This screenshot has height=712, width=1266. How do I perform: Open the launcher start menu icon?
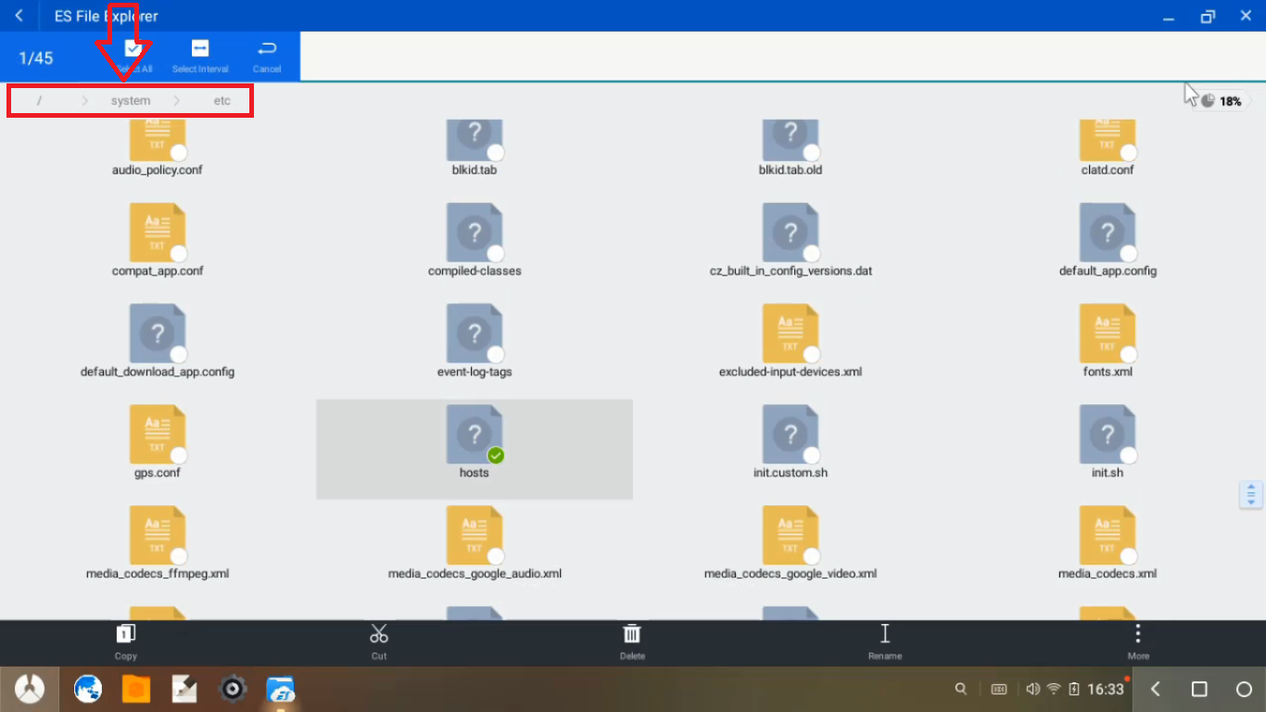[31, 689]
